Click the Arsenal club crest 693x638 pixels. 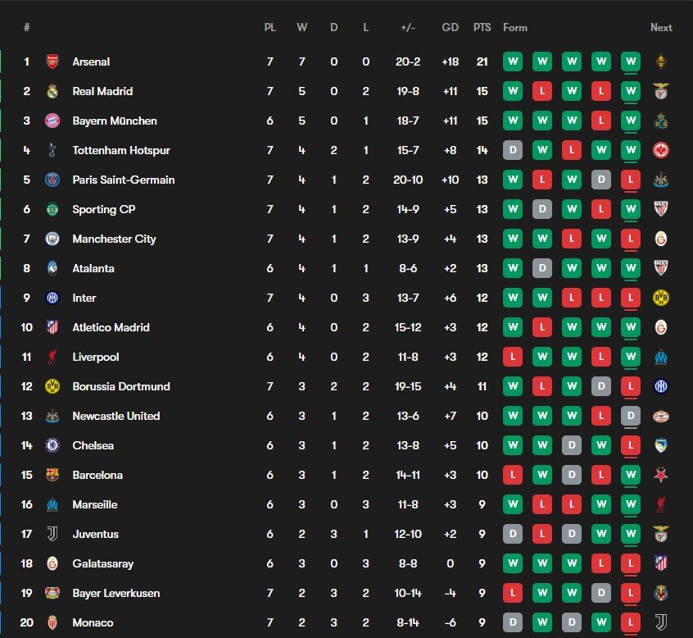(x=52, y=62)
